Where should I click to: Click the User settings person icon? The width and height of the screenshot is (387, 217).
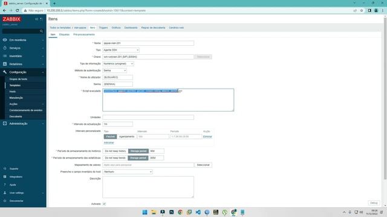(5, 193)
